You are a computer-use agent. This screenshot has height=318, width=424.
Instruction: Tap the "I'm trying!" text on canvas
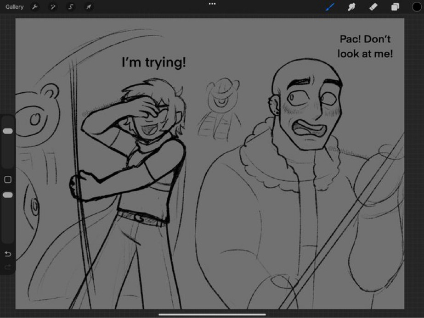tap(154, 62)
